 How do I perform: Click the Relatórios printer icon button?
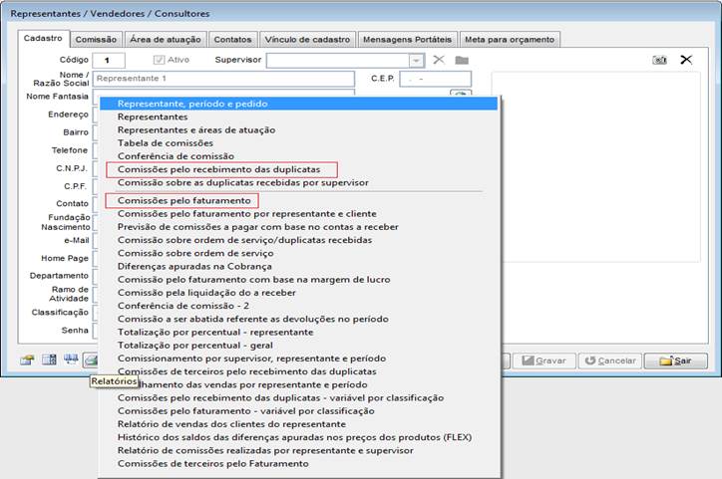91,359
